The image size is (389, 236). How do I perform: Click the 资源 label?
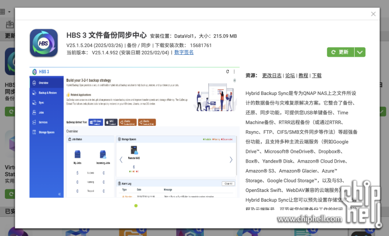pyautogui.click(x=251, y=75)
